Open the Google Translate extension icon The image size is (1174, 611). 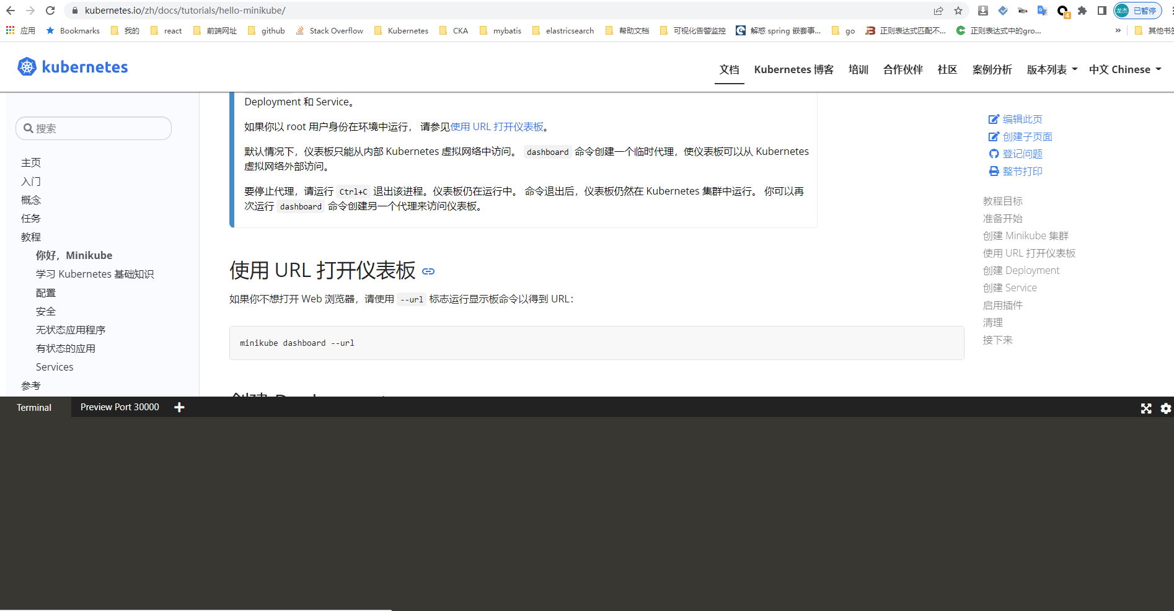(x=1043, y=11)
